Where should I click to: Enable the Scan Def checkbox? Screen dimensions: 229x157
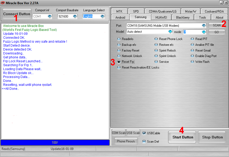[144, 142]
